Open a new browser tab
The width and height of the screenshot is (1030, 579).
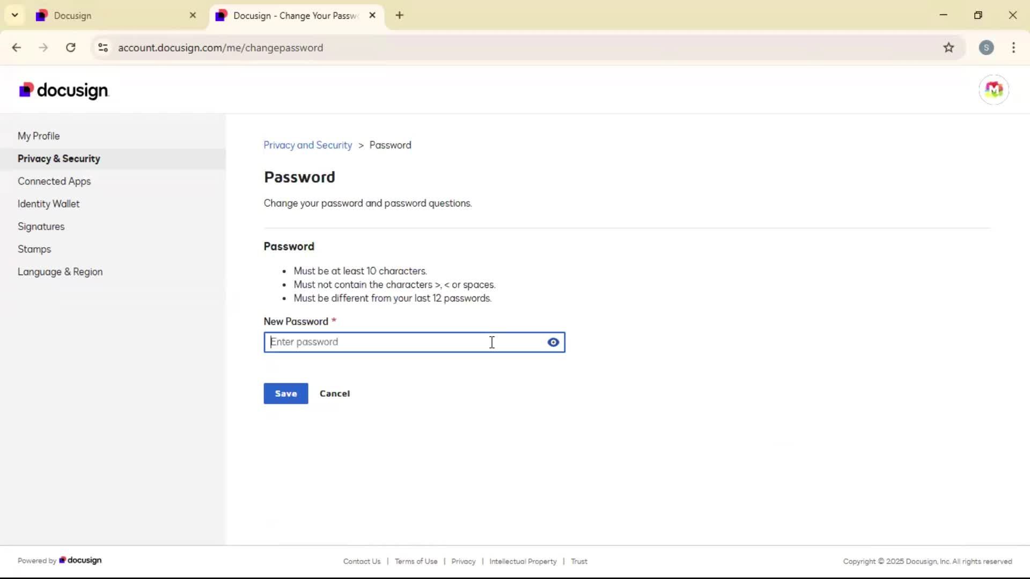click(x=399, y=15)
